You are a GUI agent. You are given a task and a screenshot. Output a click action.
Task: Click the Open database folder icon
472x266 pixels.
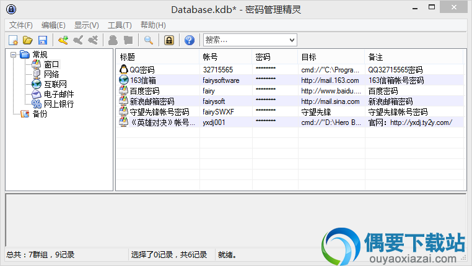coord(28,40)
